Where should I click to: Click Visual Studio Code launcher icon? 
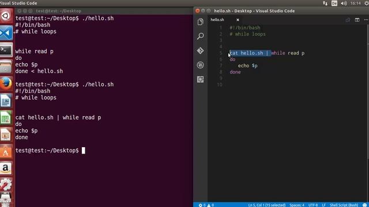coord(6,33)
